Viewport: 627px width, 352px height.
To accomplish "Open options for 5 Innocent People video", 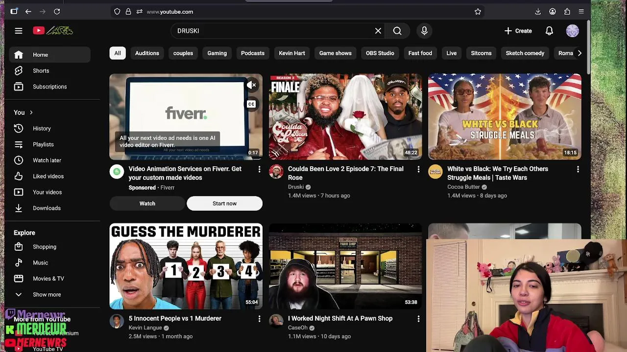I will [259, 319].
